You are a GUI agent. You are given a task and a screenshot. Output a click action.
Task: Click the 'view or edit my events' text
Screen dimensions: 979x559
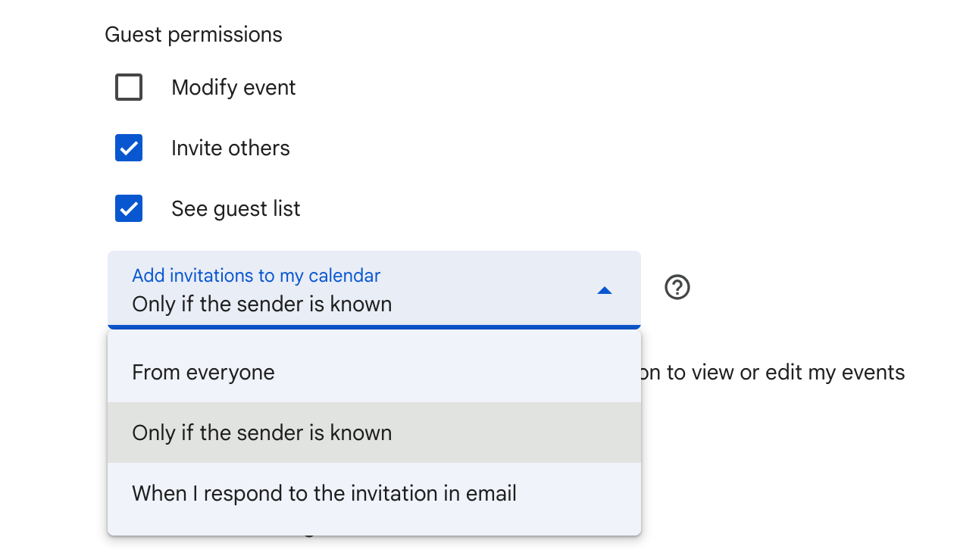coord(797,372)
